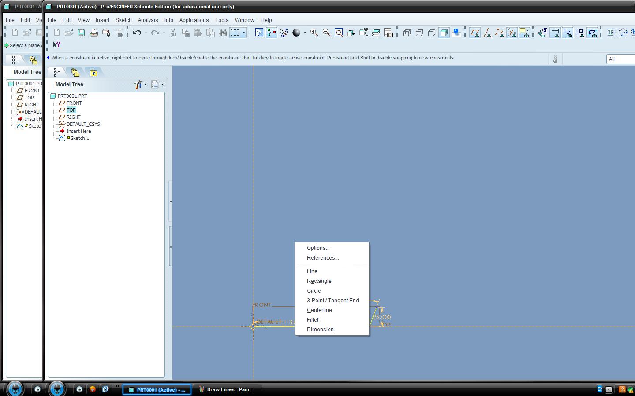Toggle coordinate systems visibility
This screenshot has height=396, width=635.
(512, 33)
